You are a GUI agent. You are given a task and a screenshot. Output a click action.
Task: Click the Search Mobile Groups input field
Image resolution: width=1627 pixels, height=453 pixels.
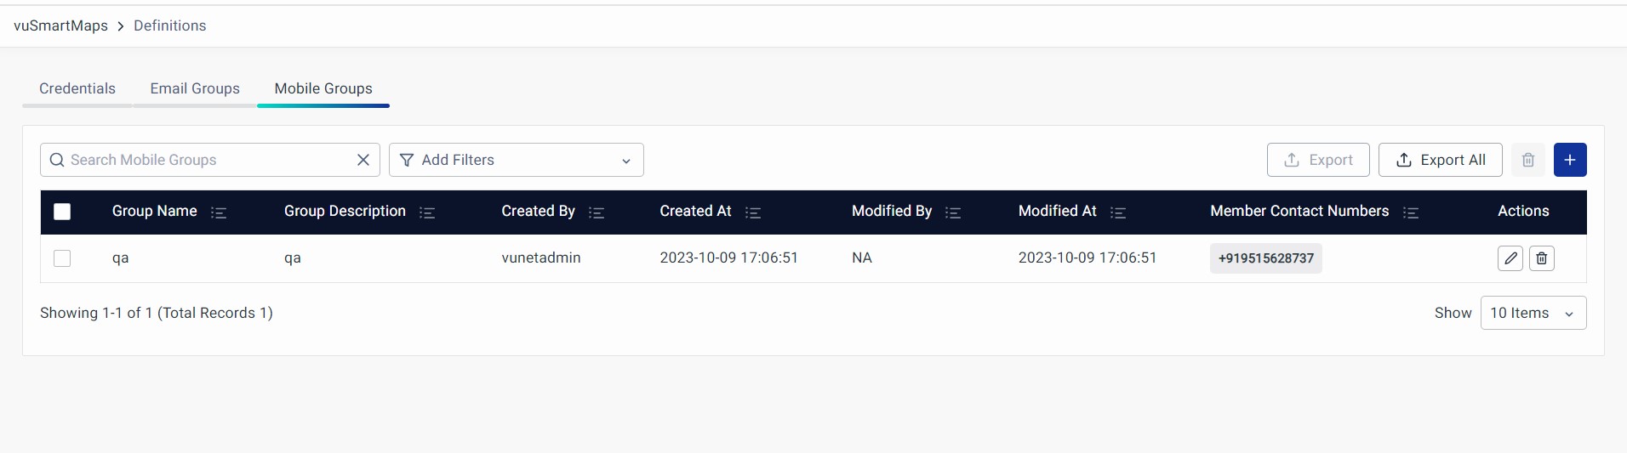pyautogui.click(x=204, y=160)
